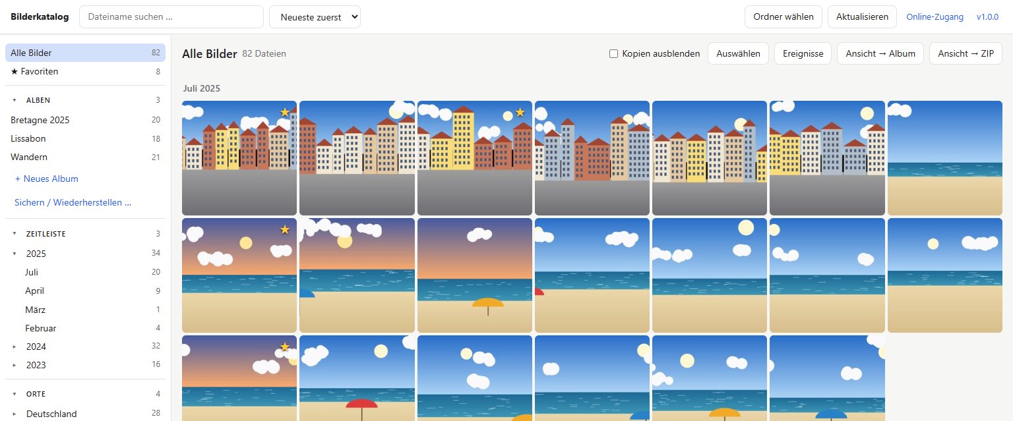Open the beach thumbnail with orange umbrella, second row
Screen dimensions: 1013x421
click(475, 275)
